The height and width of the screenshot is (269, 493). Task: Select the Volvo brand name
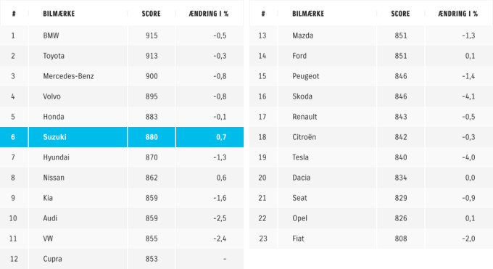click(x=52, y=96)
